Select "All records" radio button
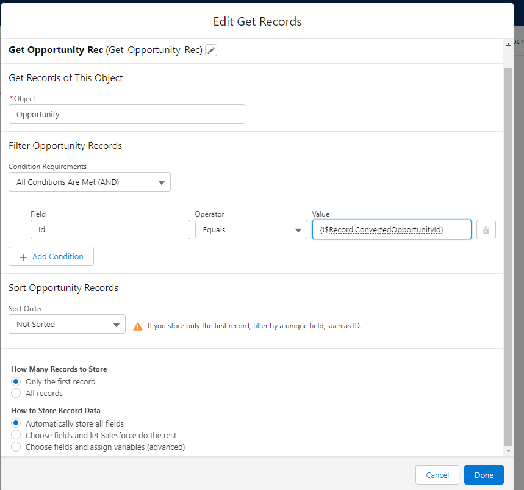This screenshot has height=490, width=524. click(x=16, y=394)
